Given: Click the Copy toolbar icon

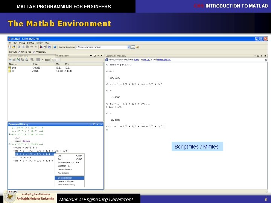Looking at the screenshot, I should [23, 47].
